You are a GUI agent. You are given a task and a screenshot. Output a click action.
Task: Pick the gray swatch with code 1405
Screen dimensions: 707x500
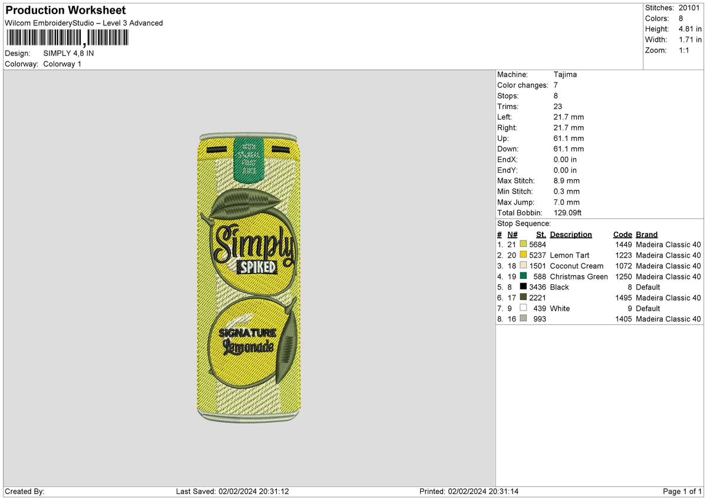[523, 318]
